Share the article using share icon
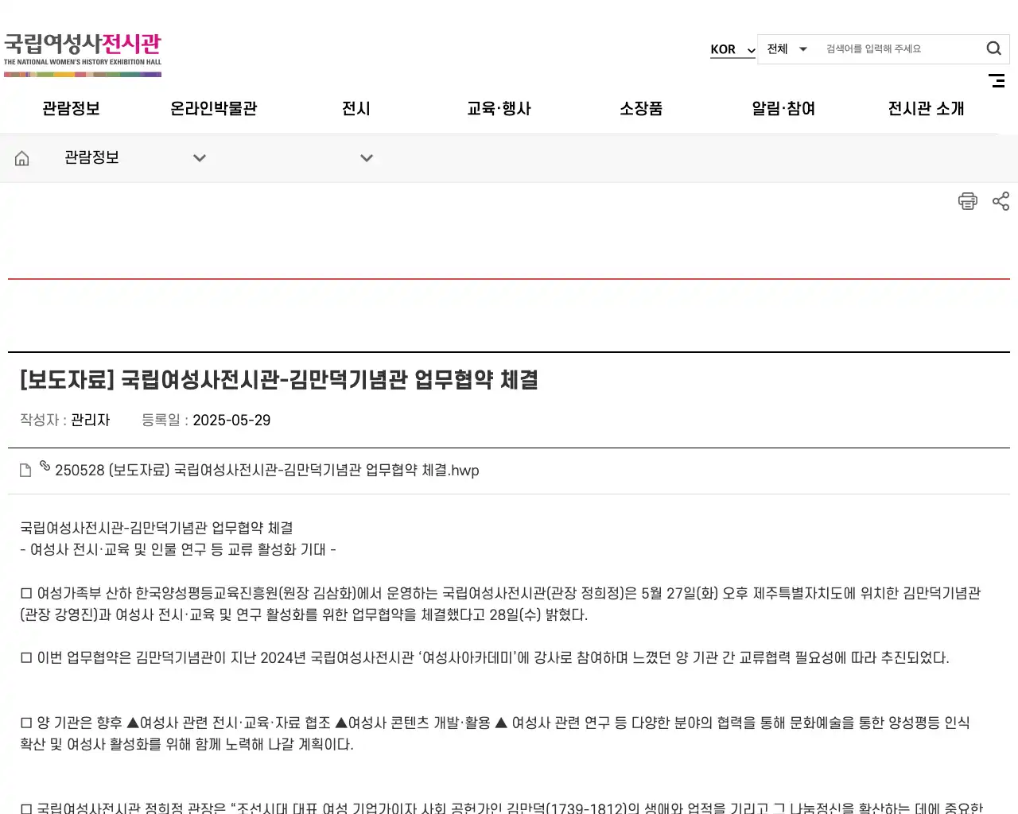 pos(1001,201)
